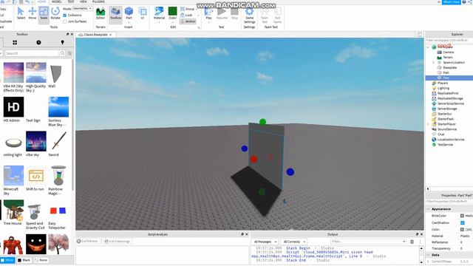
Task: Select the None background option
Action: pyautogui.click(x=41, y=260)
